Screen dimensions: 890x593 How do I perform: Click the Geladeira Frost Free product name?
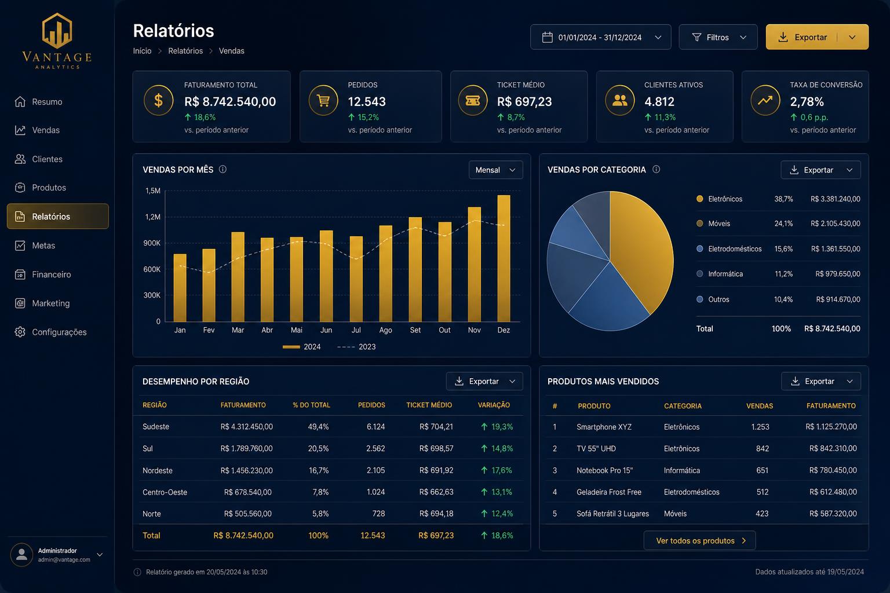point(609,492)
